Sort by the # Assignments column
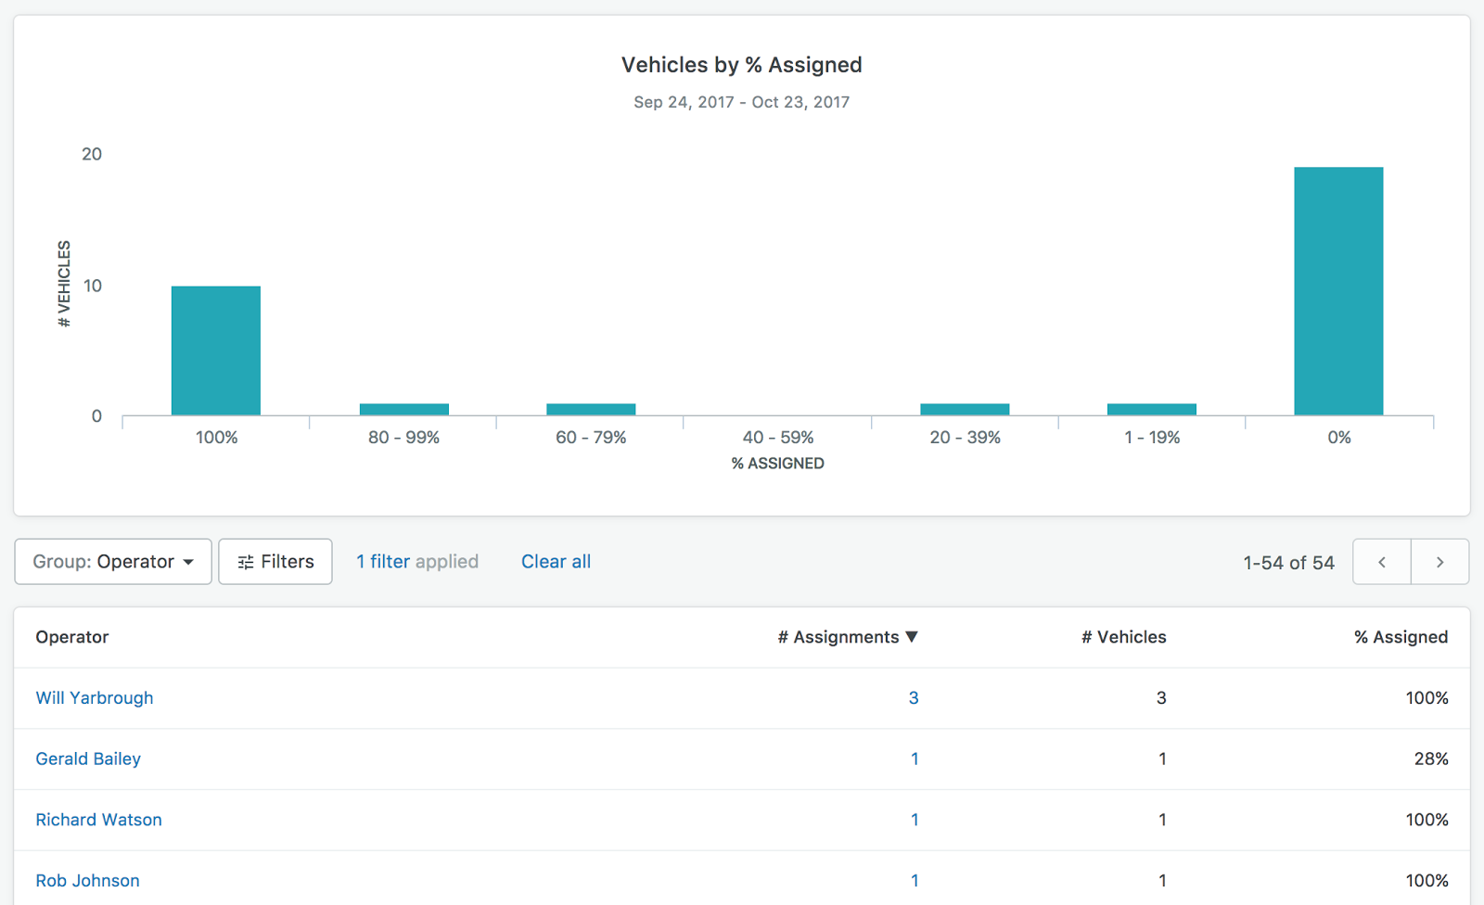1484x905 pixels. (848, 637)
